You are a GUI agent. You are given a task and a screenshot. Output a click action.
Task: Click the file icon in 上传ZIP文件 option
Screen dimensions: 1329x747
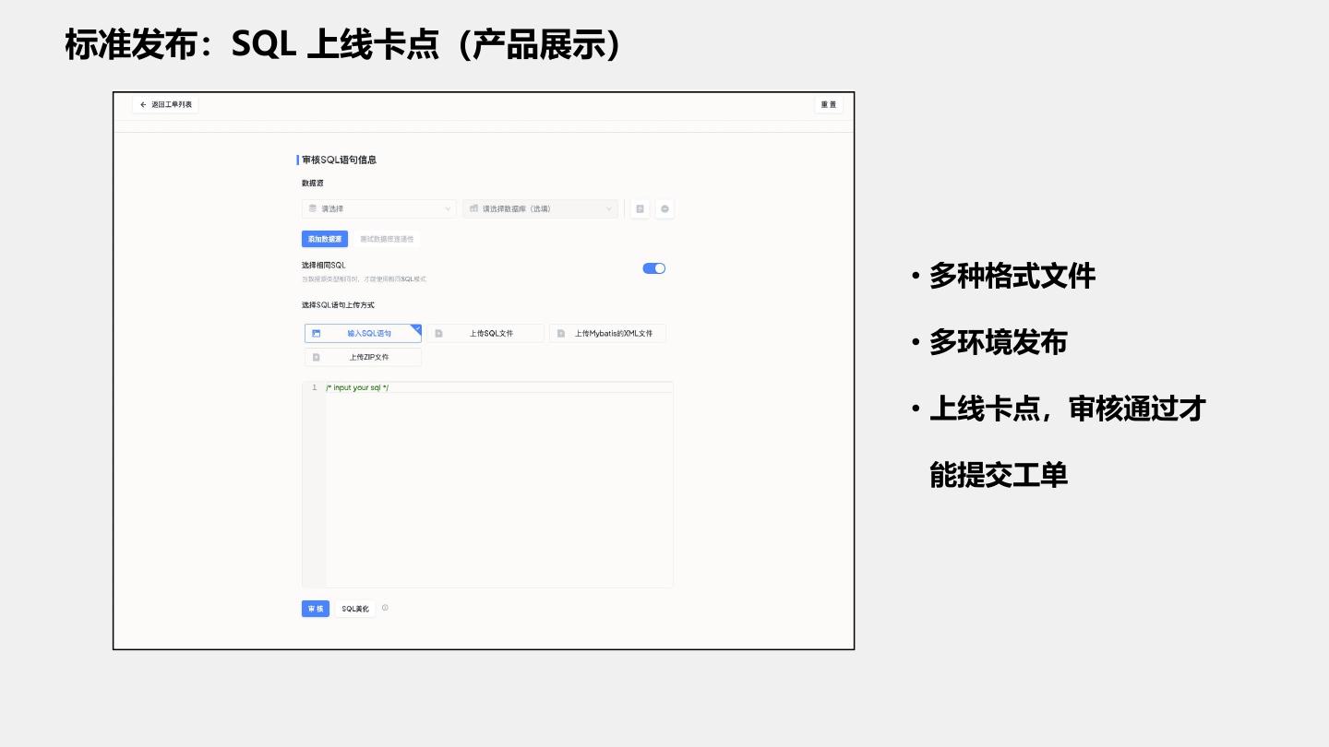[x=316, y=357]
